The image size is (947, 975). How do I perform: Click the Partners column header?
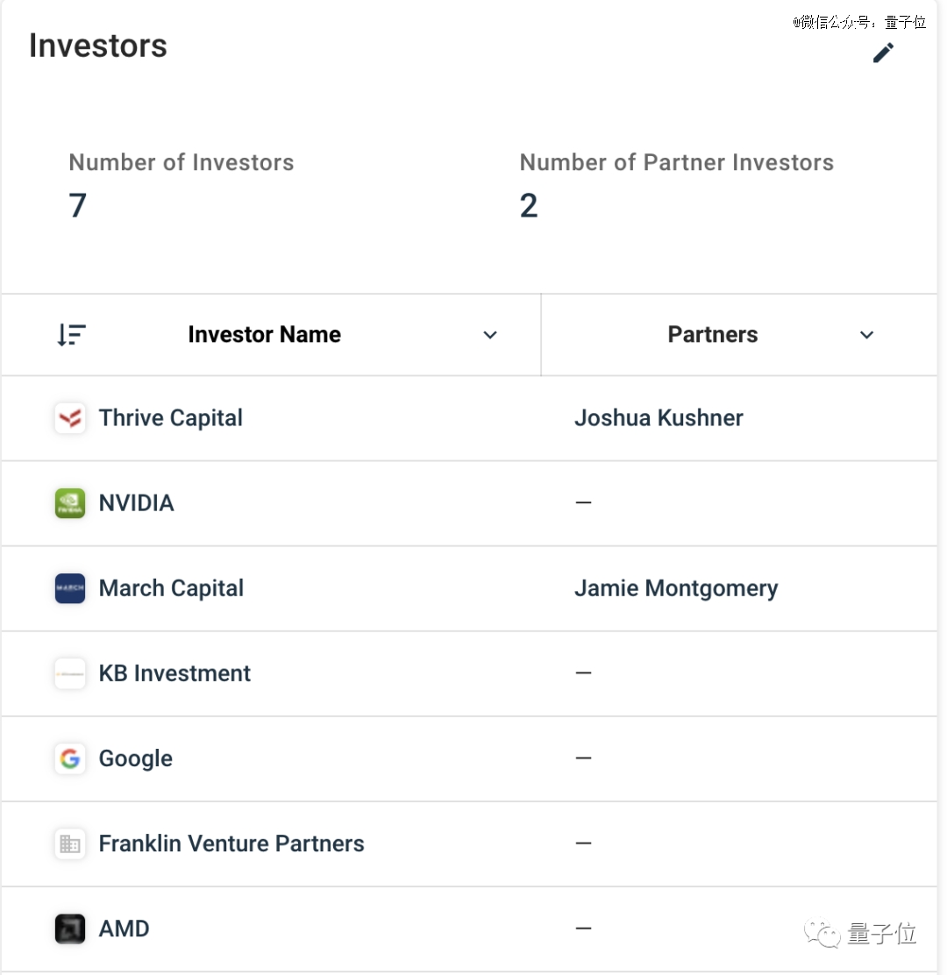[x=713, y=335]
